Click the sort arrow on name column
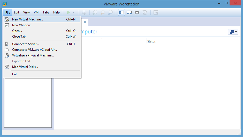The width and height of the screenshot is (243, 137). click(101, 39)
